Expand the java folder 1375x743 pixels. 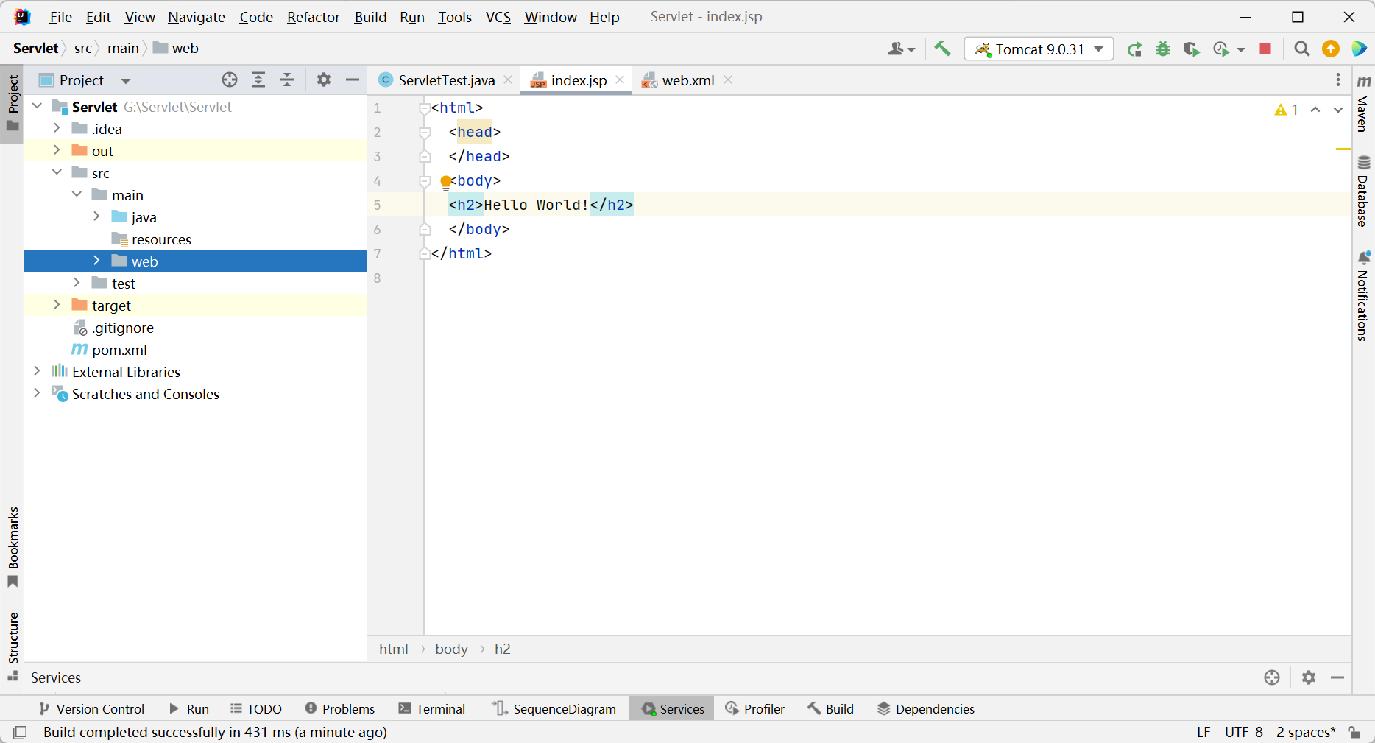click(x=96, y=217)
